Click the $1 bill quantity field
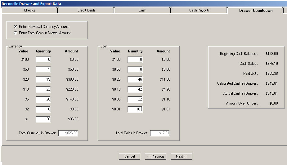 (x=43, y=119)
